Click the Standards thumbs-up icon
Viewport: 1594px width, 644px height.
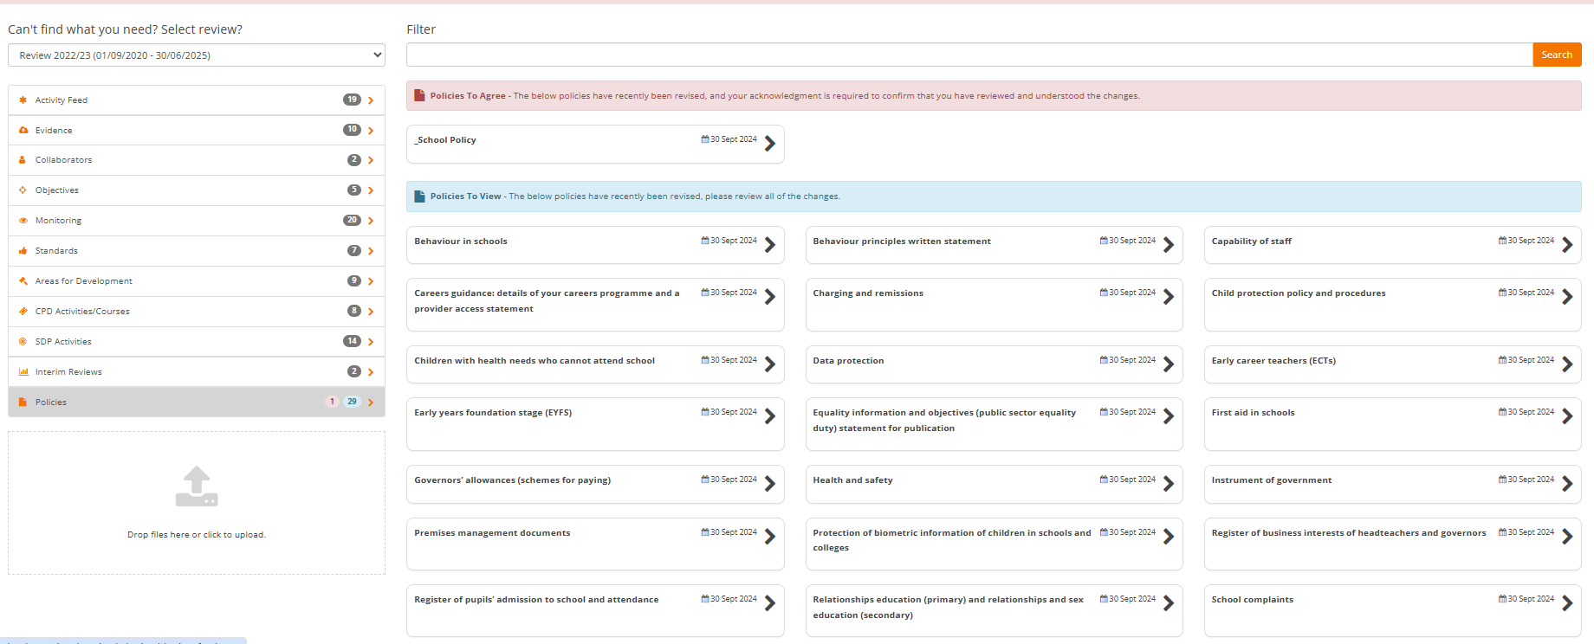pyautogui.click(x=23, y=251)
